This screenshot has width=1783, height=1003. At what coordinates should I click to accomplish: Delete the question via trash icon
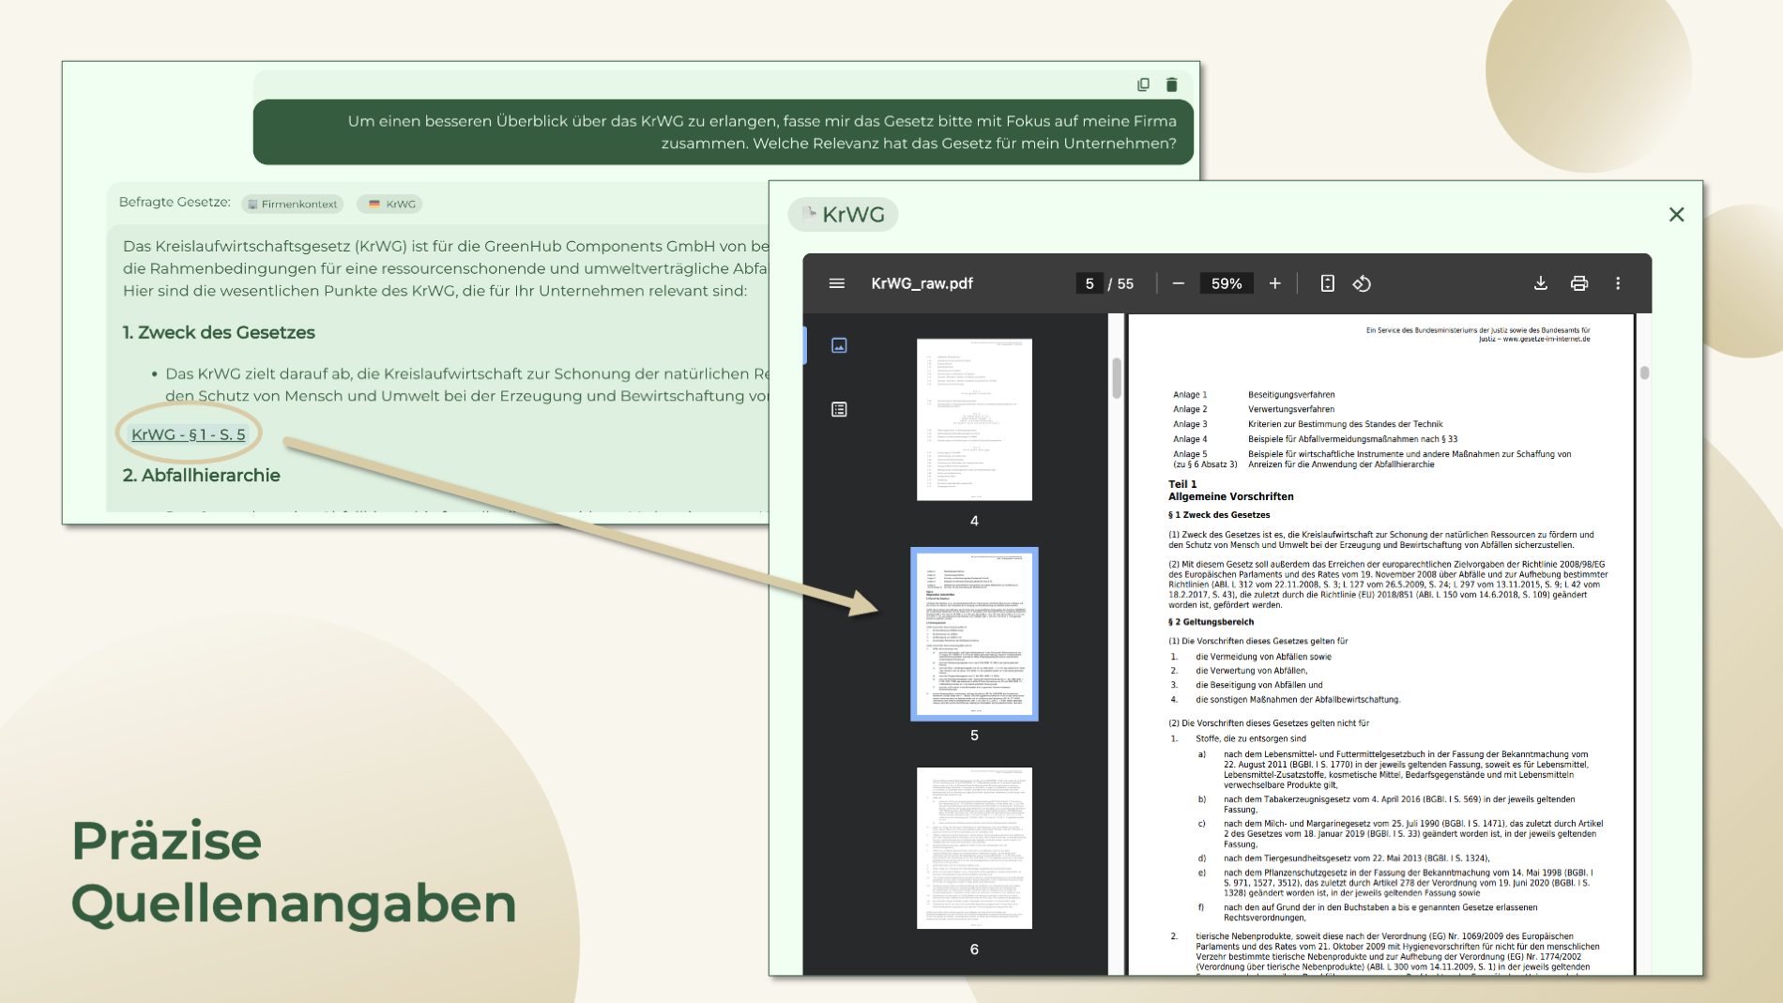tap(1171, 84)
